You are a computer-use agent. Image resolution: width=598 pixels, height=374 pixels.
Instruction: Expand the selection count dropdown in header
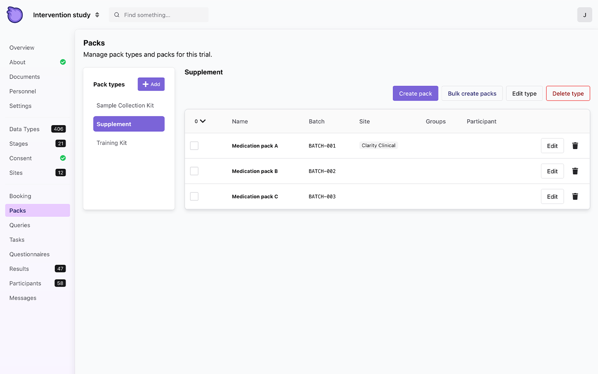coord(200,121)
